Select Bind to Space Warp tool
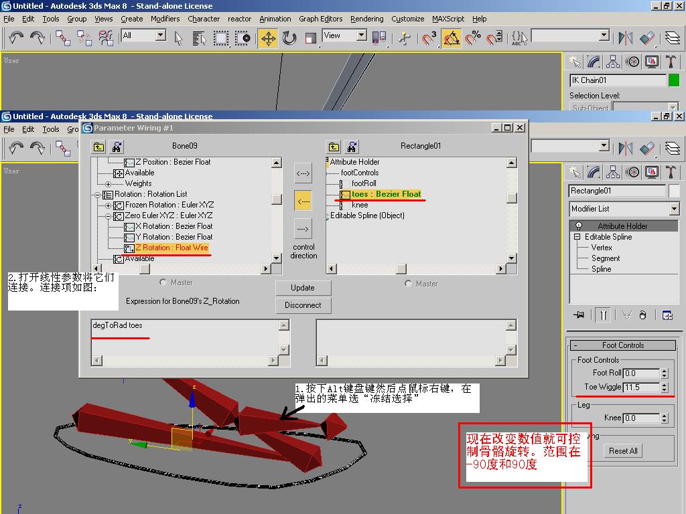 (105, 38)
